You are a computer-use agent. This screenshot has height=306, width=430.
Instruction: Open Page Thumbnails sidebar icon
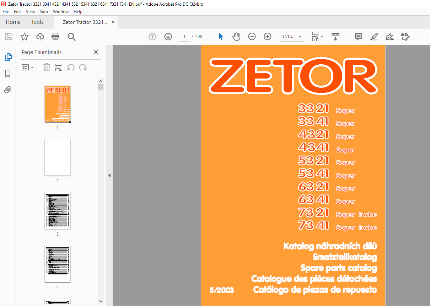point(8,57)
